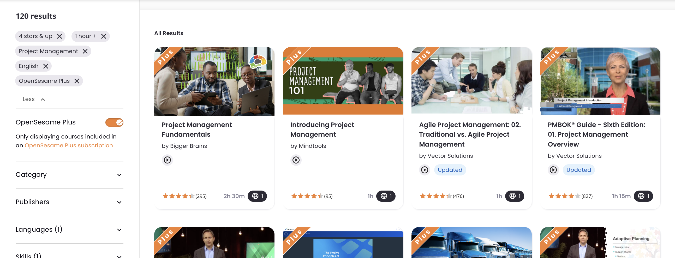Open the OpenSesame Plus subscription link
Viewport: 675px width, 258px height.
(x=69, y=145)
